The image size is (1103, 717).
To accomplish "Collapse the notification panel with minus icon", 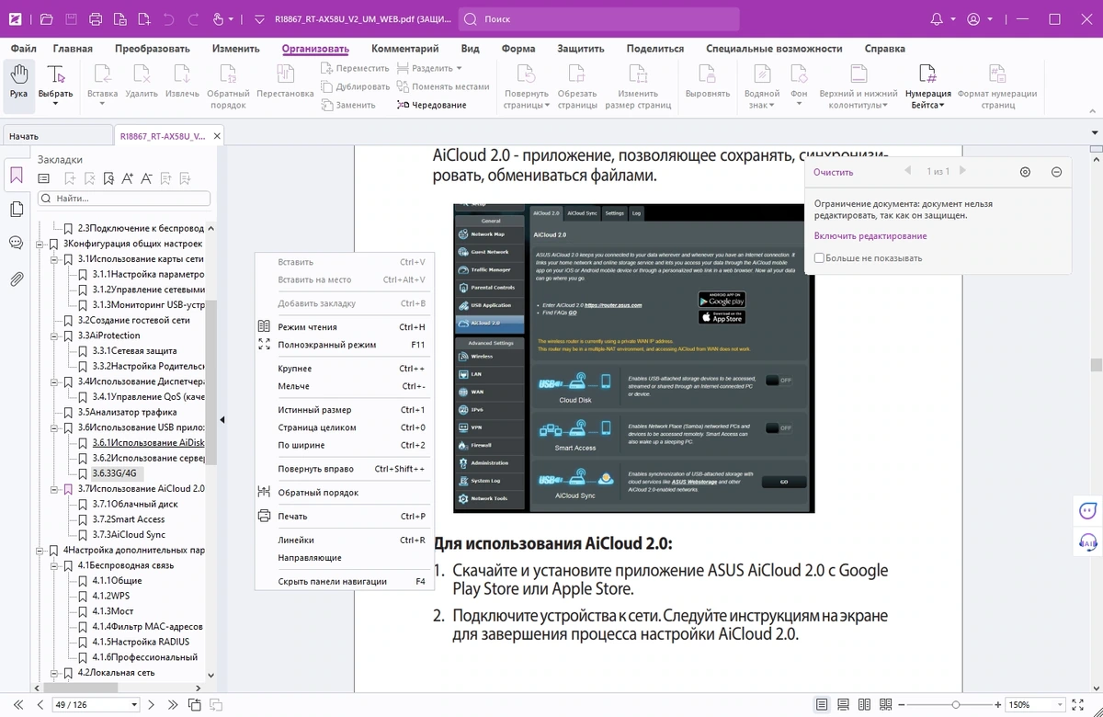I will click(x=1056, y=172).
